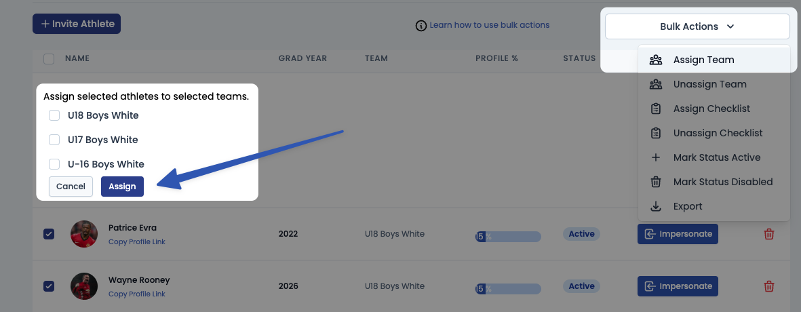
Task: Delete Wayne Rooney with red trash icon
Action: (x=768, y=286)
